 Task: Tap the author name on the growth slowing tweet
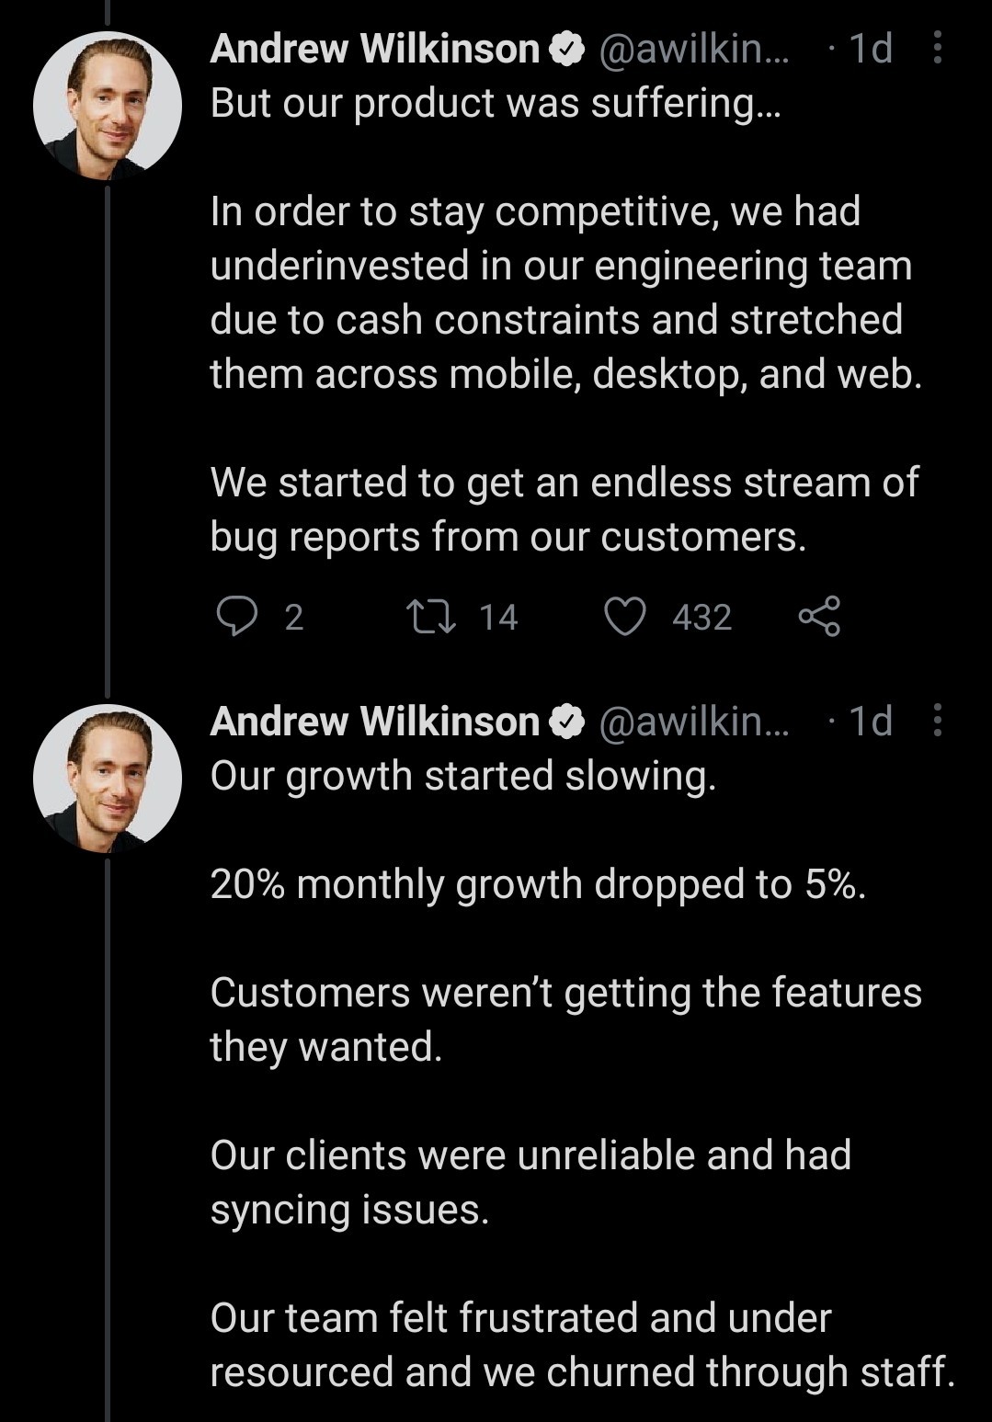coord(374,722)
